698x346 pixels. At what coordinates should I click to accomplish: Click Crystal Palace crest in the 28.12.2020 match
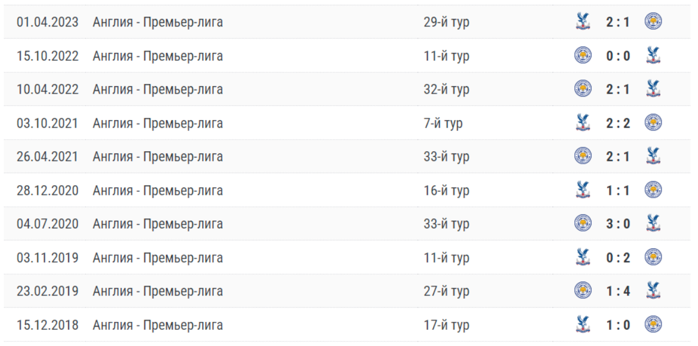tap(583, 190)
